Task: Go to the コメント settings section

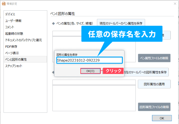Action: 10,27
